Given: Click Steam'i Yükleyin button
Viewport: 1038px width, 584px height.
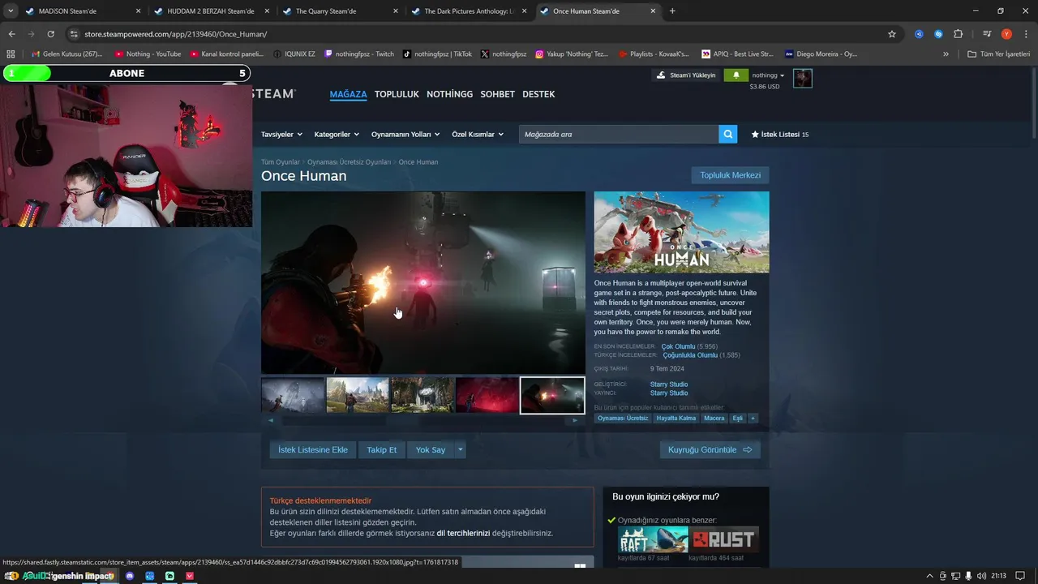Looking at the screenshot, I should (x=686, y=75).
